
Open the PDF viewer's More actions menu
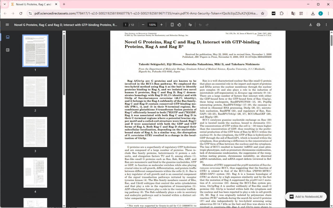click(326, 25)
